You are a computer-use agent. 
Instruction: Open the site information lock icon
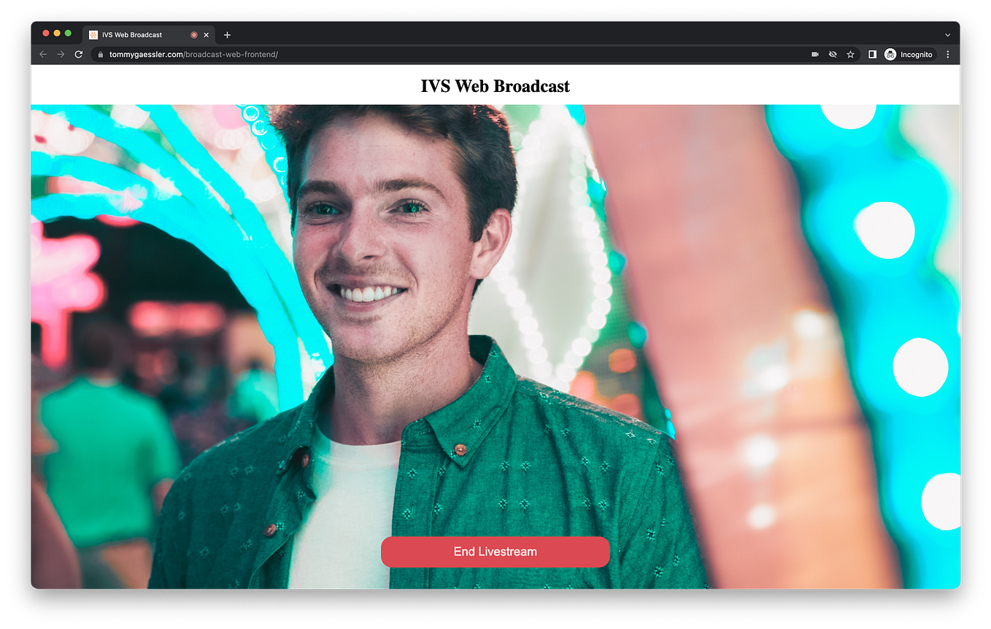(100, 54)
